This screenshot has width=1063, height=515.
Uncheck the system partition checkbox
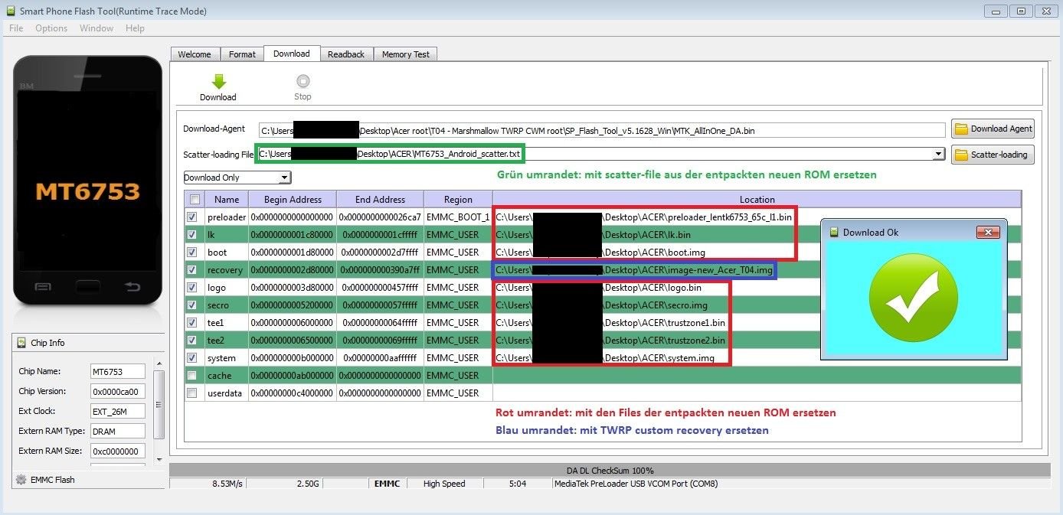[191, 358]
